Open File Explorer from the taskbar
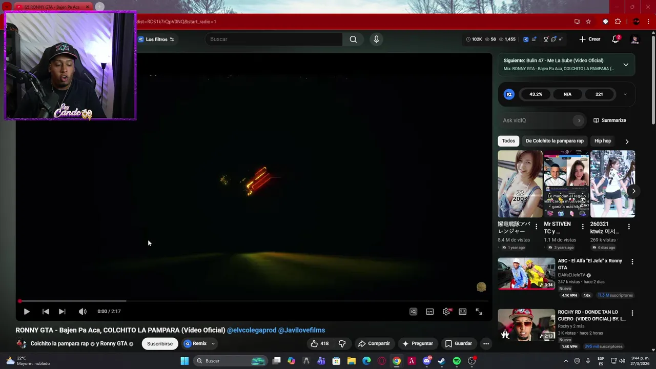This screenshot has width=656, height=369. click(352, 361)
